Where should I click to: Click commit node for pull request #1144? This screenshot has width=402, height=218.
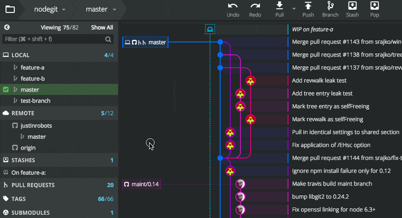point(220,158)
